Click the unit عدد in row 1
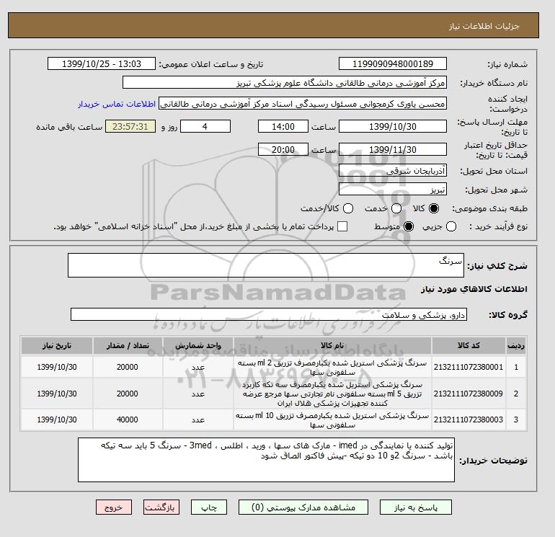This screenshot has height=537, width=555. click(198, 368)
